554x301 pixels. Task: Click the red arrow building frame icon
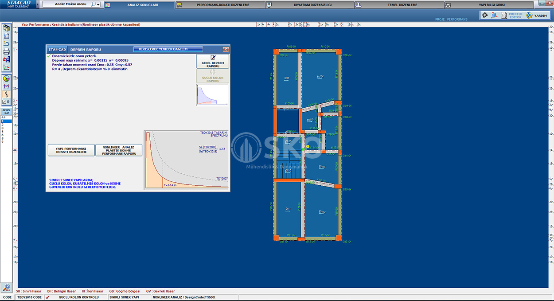[x=6, y=59]
